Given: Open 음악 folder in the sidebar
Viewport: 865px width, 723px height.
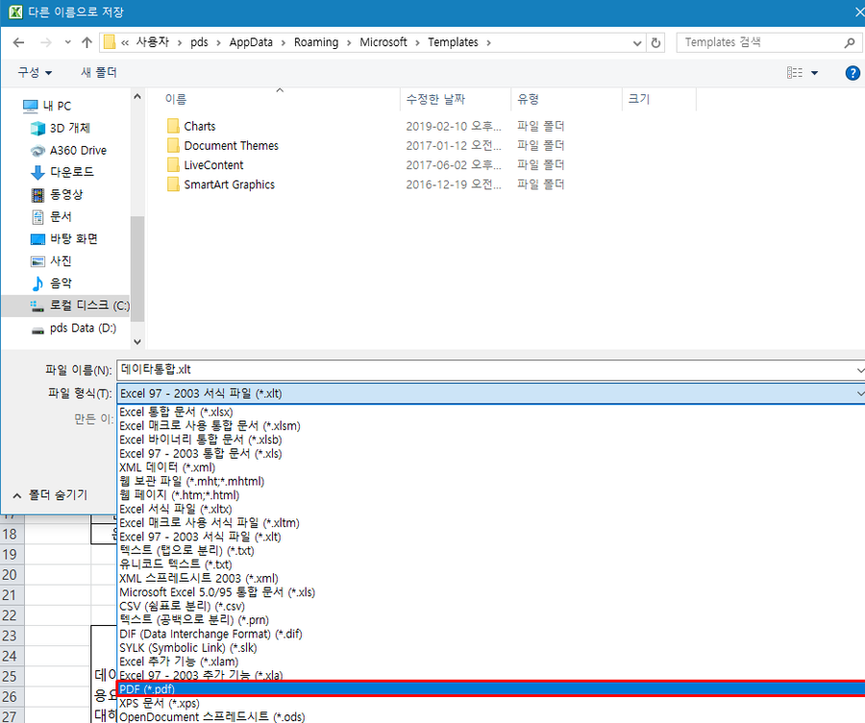Looking at the screenshot, I should pyautogui.click(x=51, y=283).
